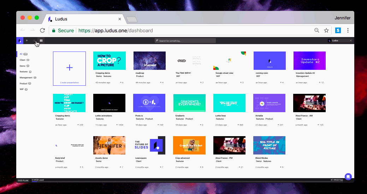Focus the 'Search for something' field
The height and width of the screenshot is (194, 367).
185,41
